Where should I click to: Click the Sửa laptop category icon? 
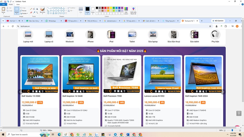pyautogui.click(x=153, y=34)
